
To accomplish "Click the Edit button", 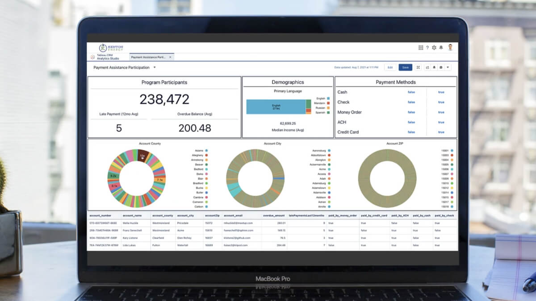I will pyautogui.click(x=390, y=67).
